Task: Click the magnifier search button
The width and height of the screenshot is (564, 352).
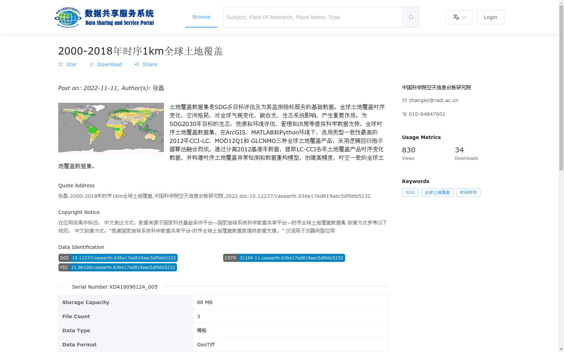Action: tap(411, 17)
